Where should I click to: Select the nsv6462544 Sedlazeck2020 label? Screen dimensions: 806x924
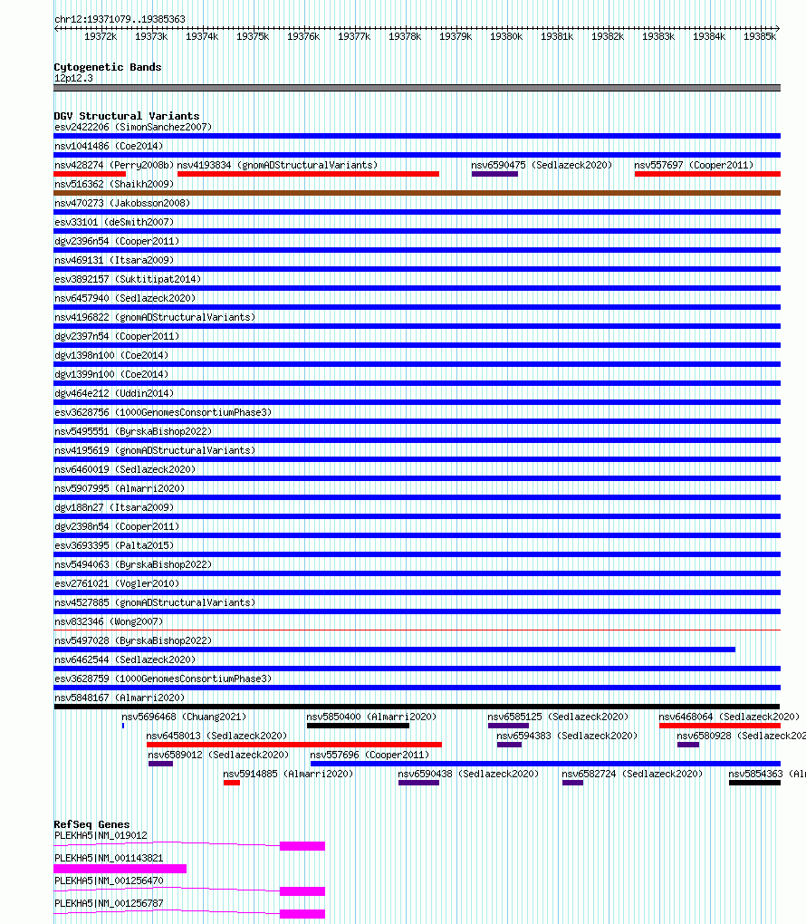point(125,659)
